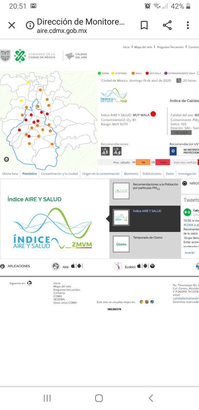Viewport: 199px width, 410px height.
Task: Click the large Índice AIRE Y SALUD banner
Action: (55, 219)
